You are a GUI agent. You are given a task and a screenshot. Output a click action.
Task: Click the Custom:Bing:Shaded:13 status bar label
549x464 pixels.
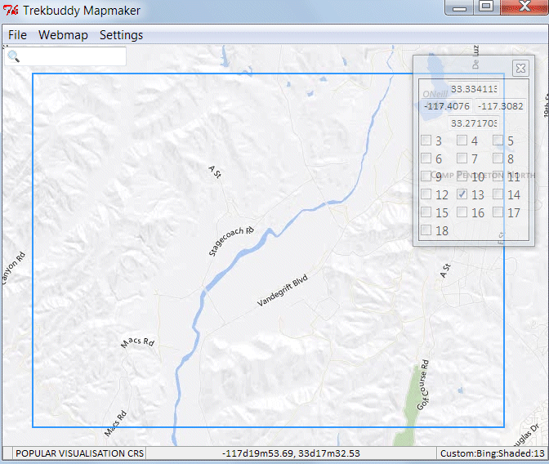coord(492,453)
